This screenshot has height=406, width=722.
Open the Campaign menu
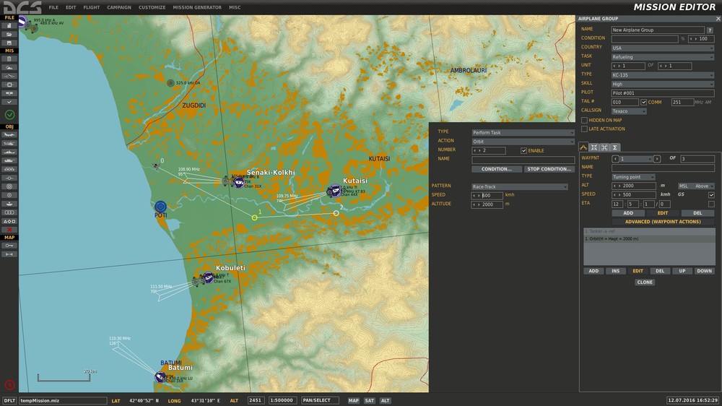point(119,7)
